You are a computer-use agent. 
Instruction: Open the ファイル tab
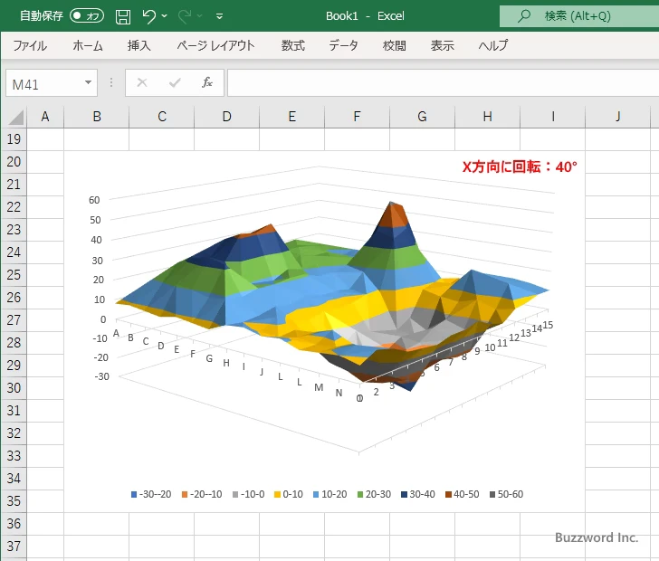tap(30, 45)
